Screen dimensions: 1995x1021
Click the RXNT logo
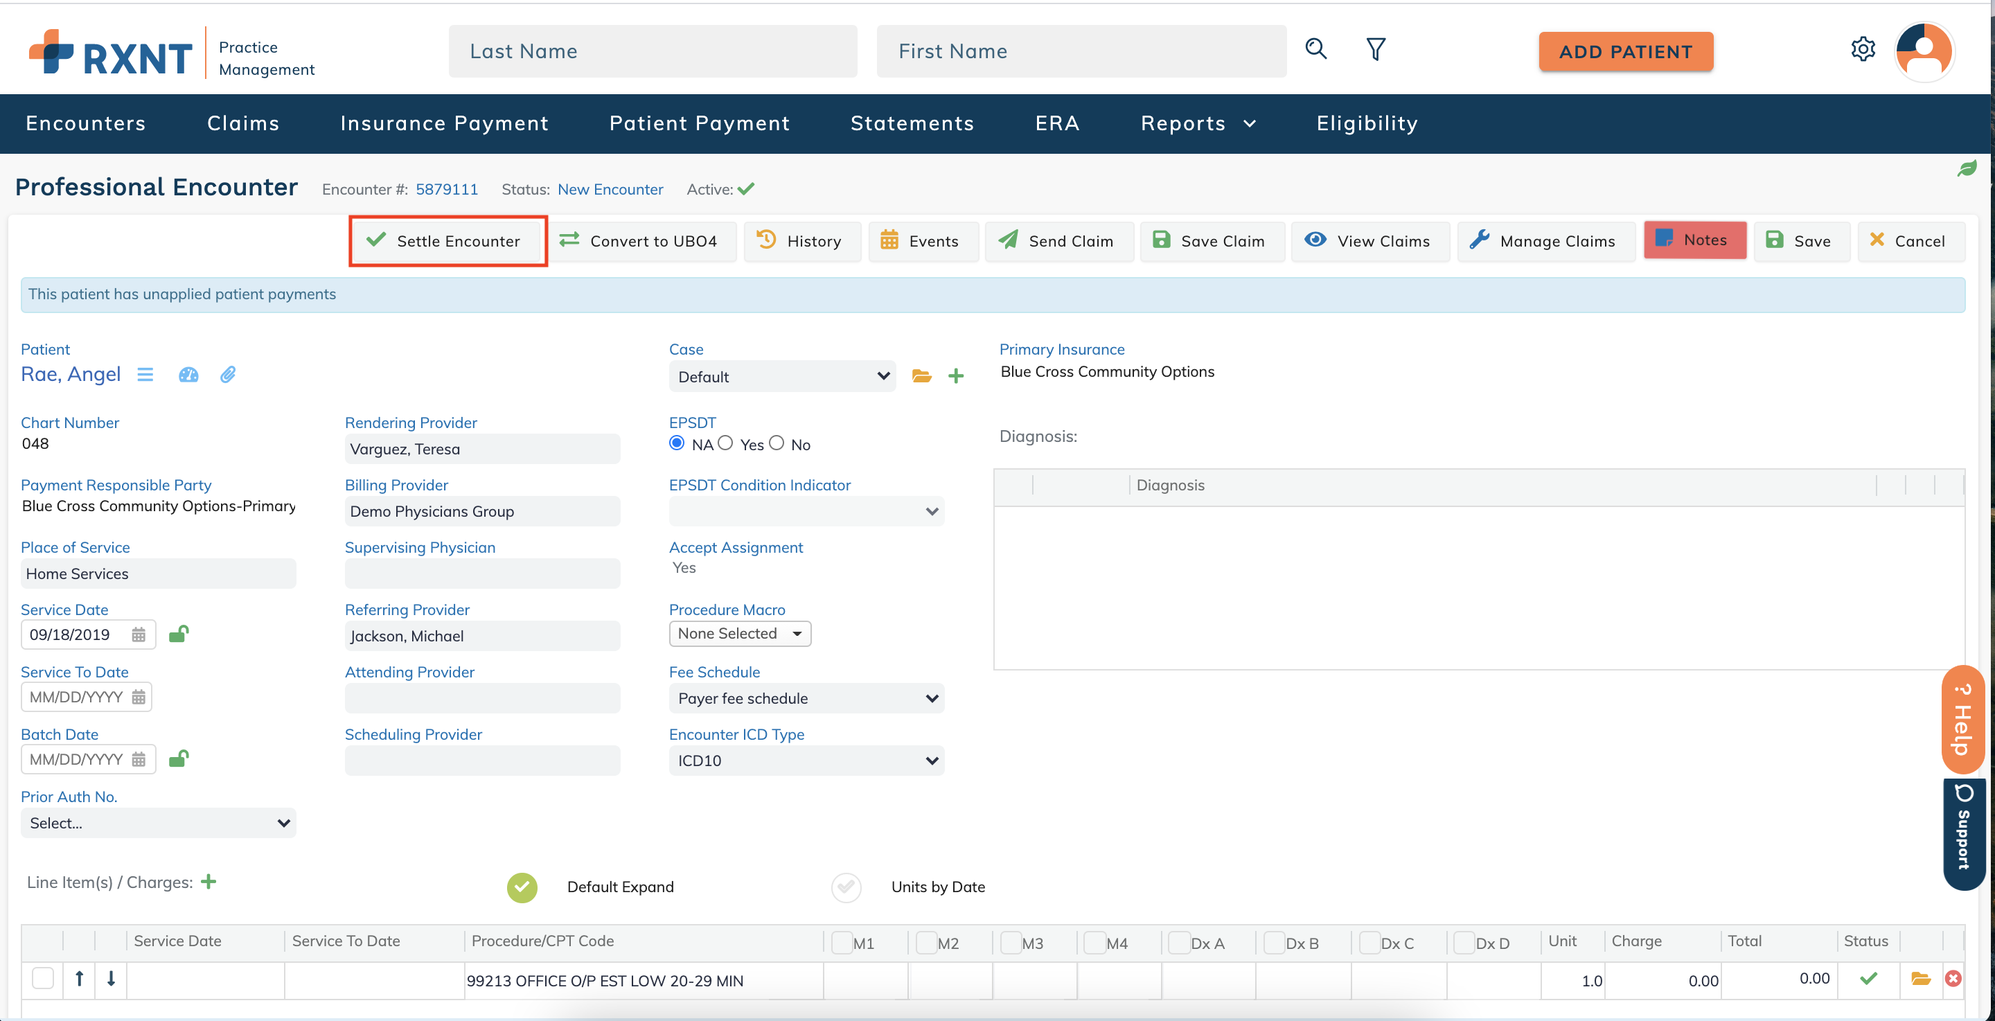(x=110, y=53)
